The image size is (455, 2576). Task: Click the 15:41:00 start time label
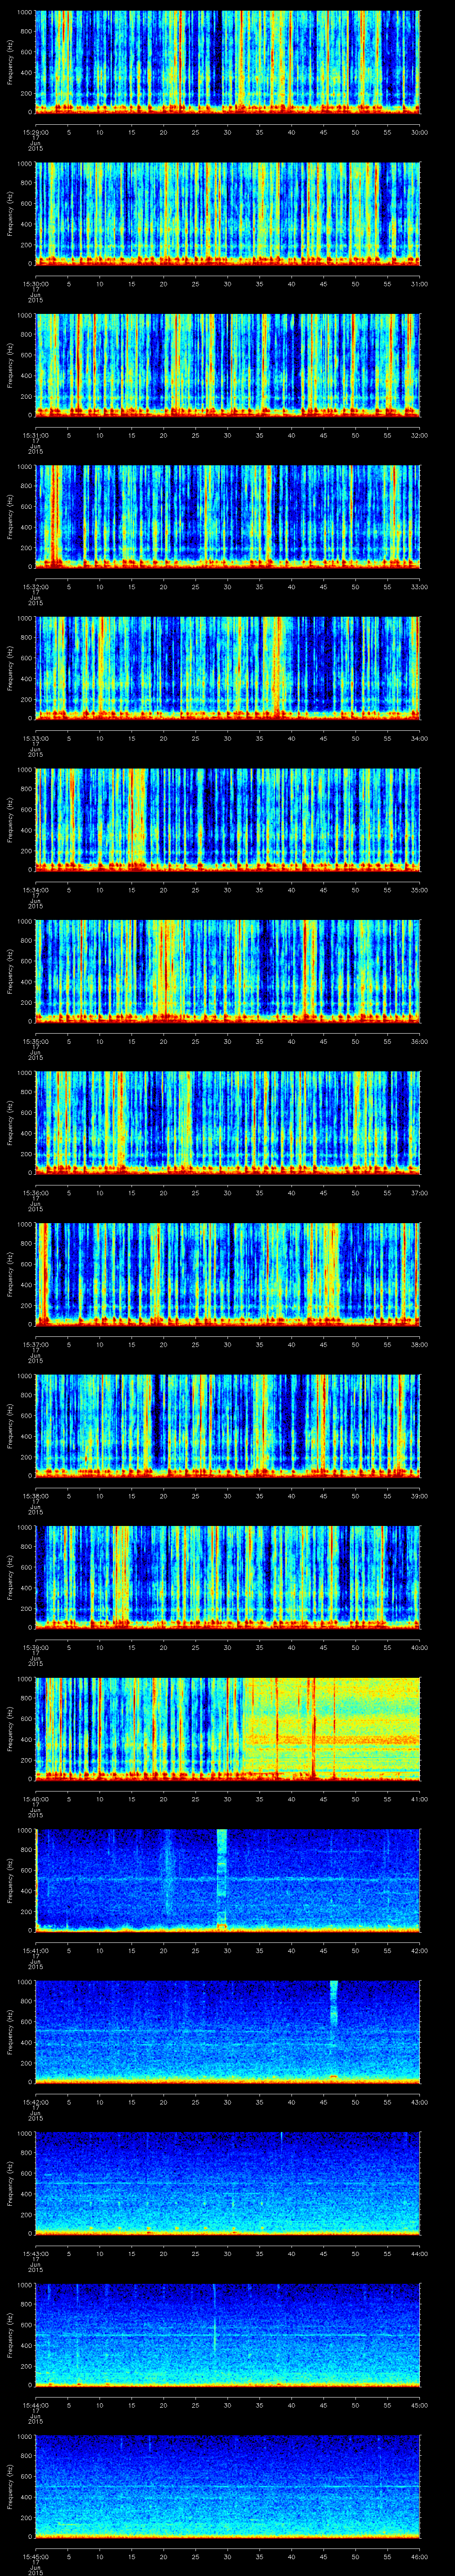pyautogui.click(x=36, y=1950)
